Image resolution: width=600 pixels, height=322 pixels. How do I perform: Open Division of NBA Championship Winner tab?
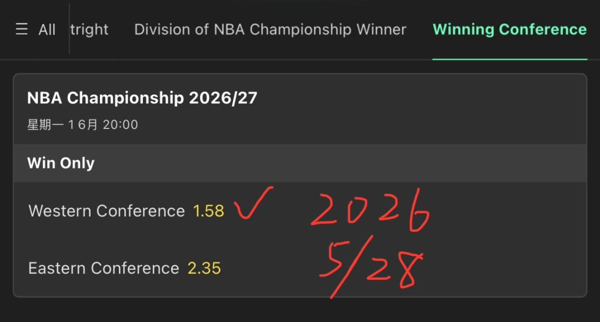270,29
